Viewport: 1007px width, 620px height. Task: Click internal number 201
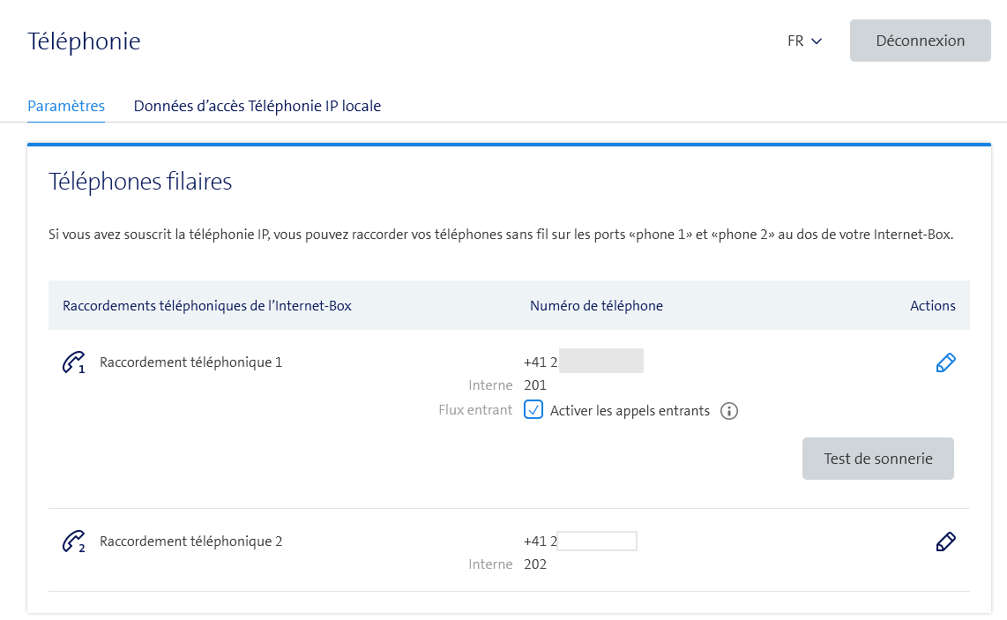click(535, 385)
